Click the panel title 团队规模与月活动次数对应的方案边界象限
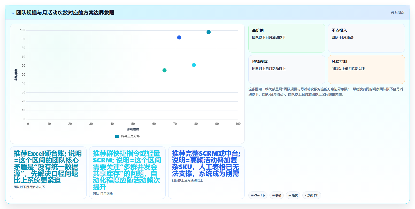 (65, 13)
